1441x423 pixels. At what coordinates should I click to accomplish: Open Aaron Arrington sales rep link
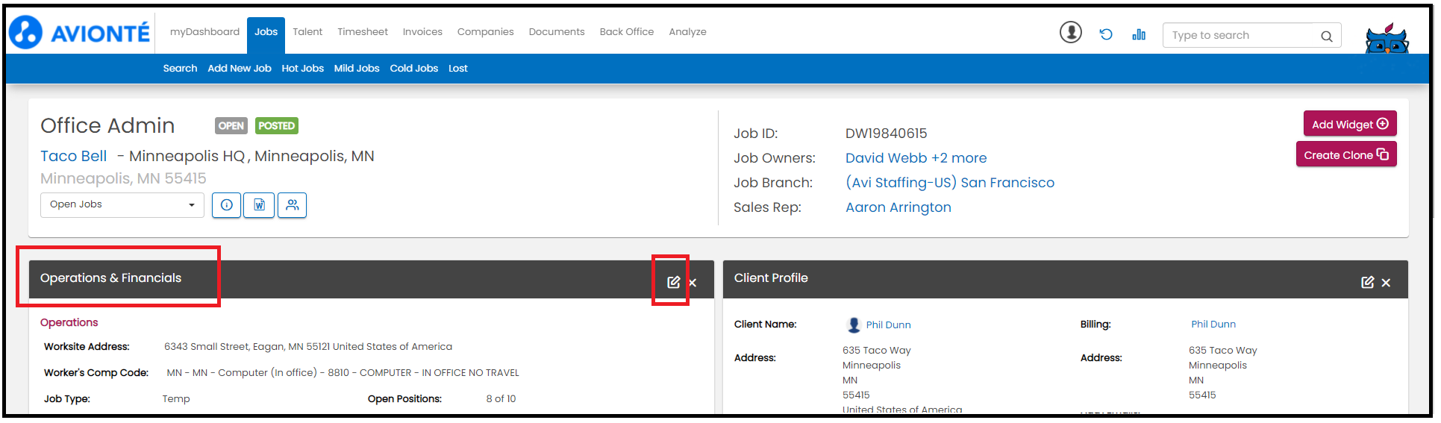point(898,207)
